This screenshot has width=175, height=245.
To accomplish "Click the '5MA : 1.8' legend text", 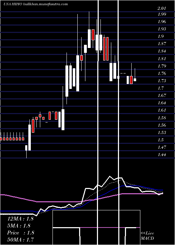I will point(19,226).
